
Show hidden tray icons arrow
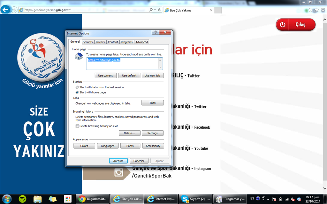point(268,199)
